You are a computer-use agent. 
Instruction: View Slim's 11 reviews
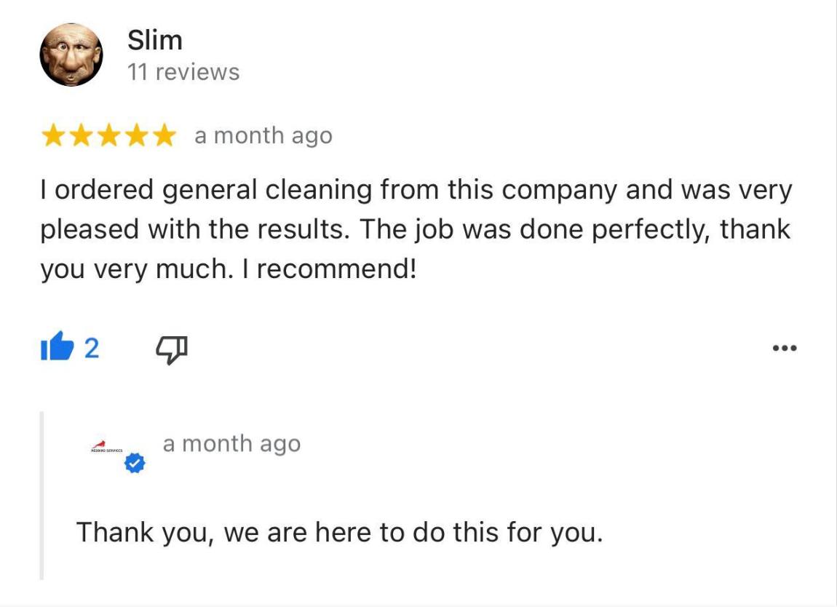(x=183, y=72)
